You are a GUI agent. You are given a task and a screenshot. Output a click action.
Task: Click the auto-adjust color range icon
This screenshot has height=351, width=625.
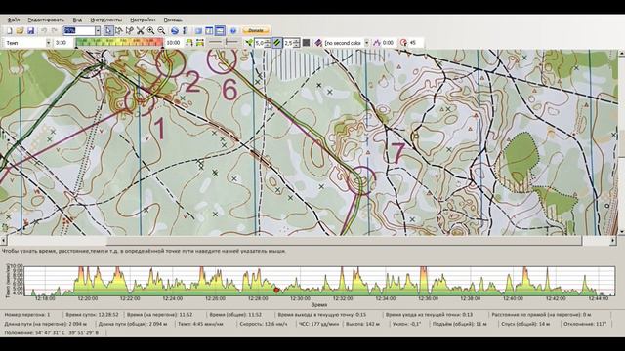click(x=189, y=43)
